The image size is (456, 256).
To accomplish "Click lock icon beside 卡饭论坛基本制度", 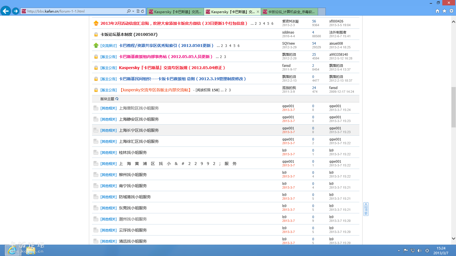I will 96,34.
